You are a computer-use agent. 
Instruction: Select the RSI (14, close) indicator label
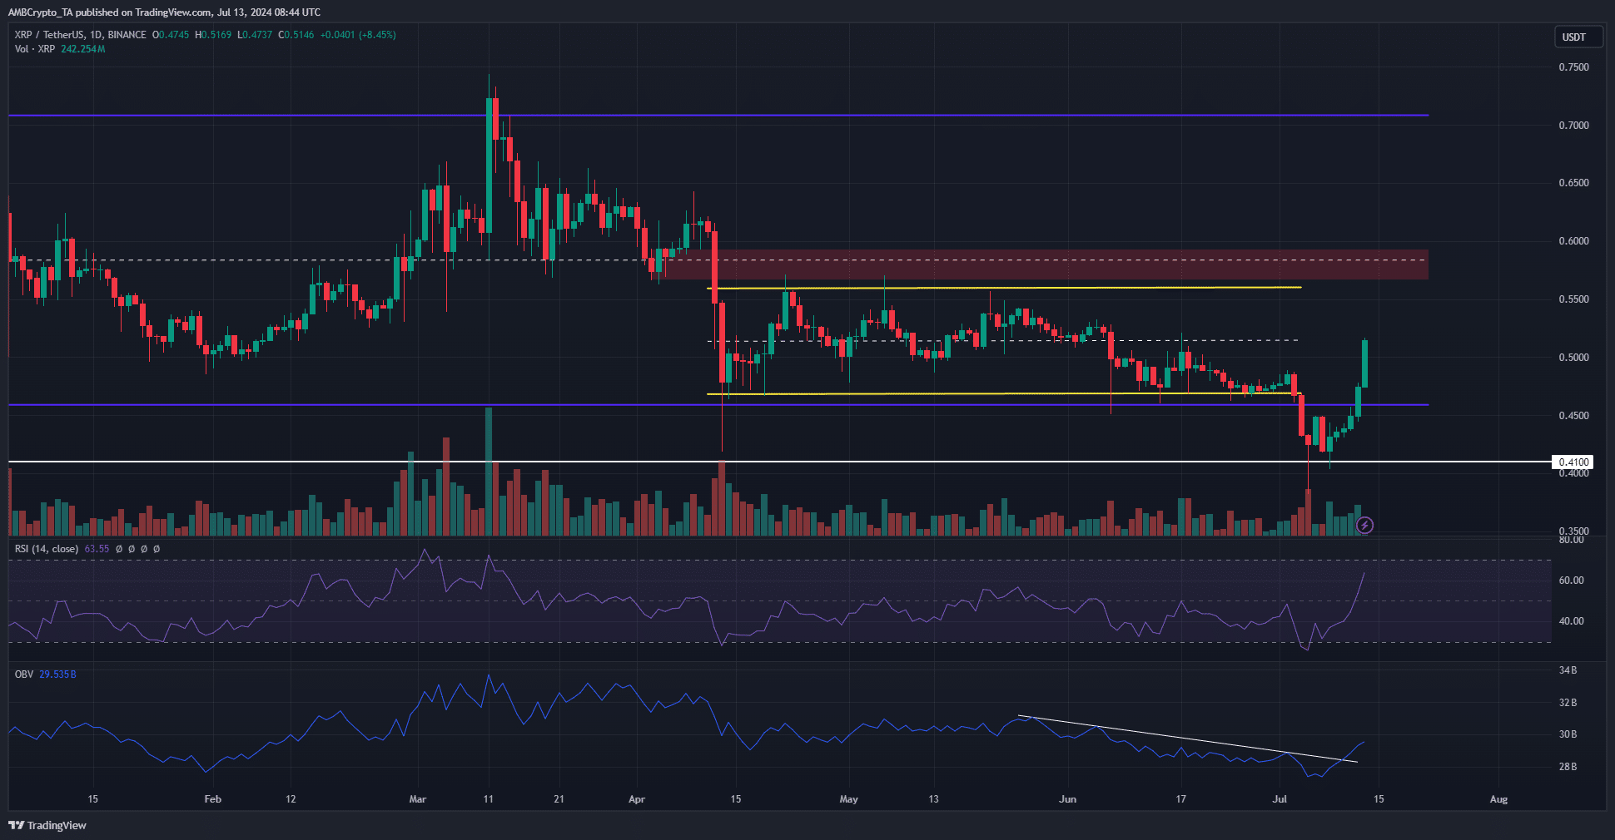tap(47, 549)
